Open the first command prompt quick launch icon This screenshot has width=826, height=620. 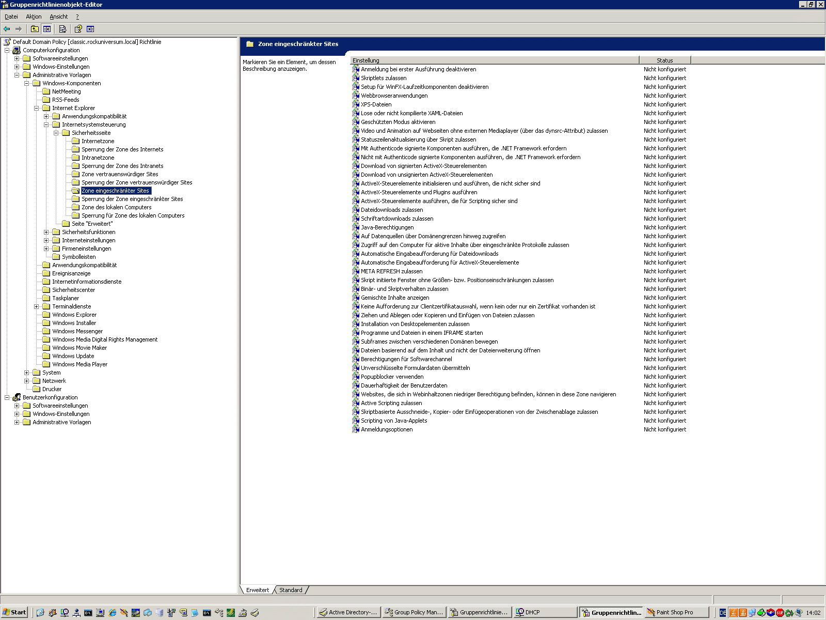point(88,613)
